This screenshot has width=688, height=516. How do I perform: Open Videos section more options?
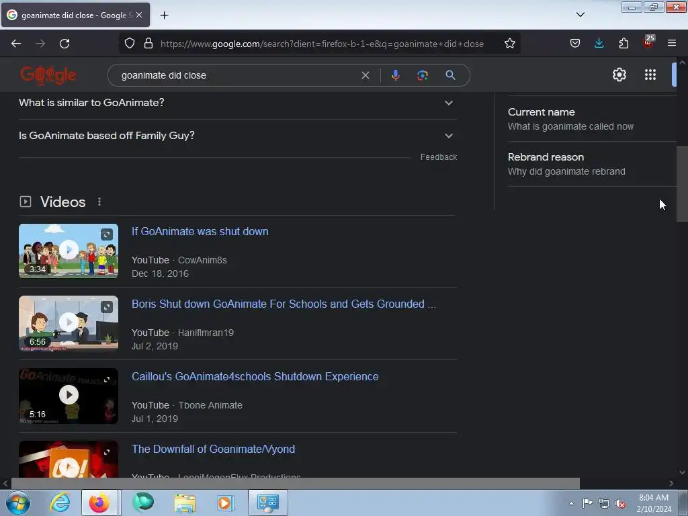99,202
